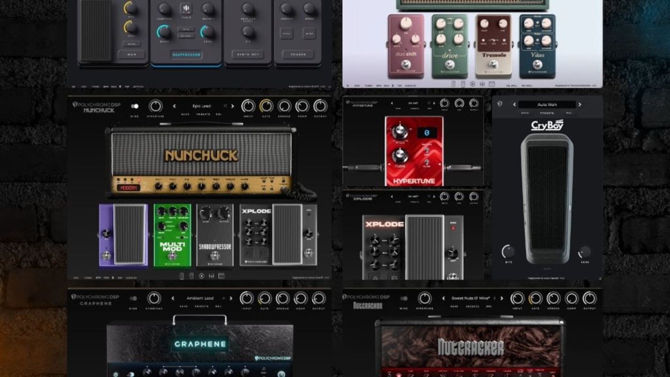Toggle the Wide switch in the Graphene plugin
This screenshot has width=670, height=377.
click(133, 298)
